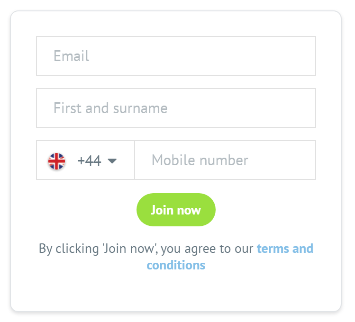
Task: Open the phone country picker box
Action: [86, 160]
